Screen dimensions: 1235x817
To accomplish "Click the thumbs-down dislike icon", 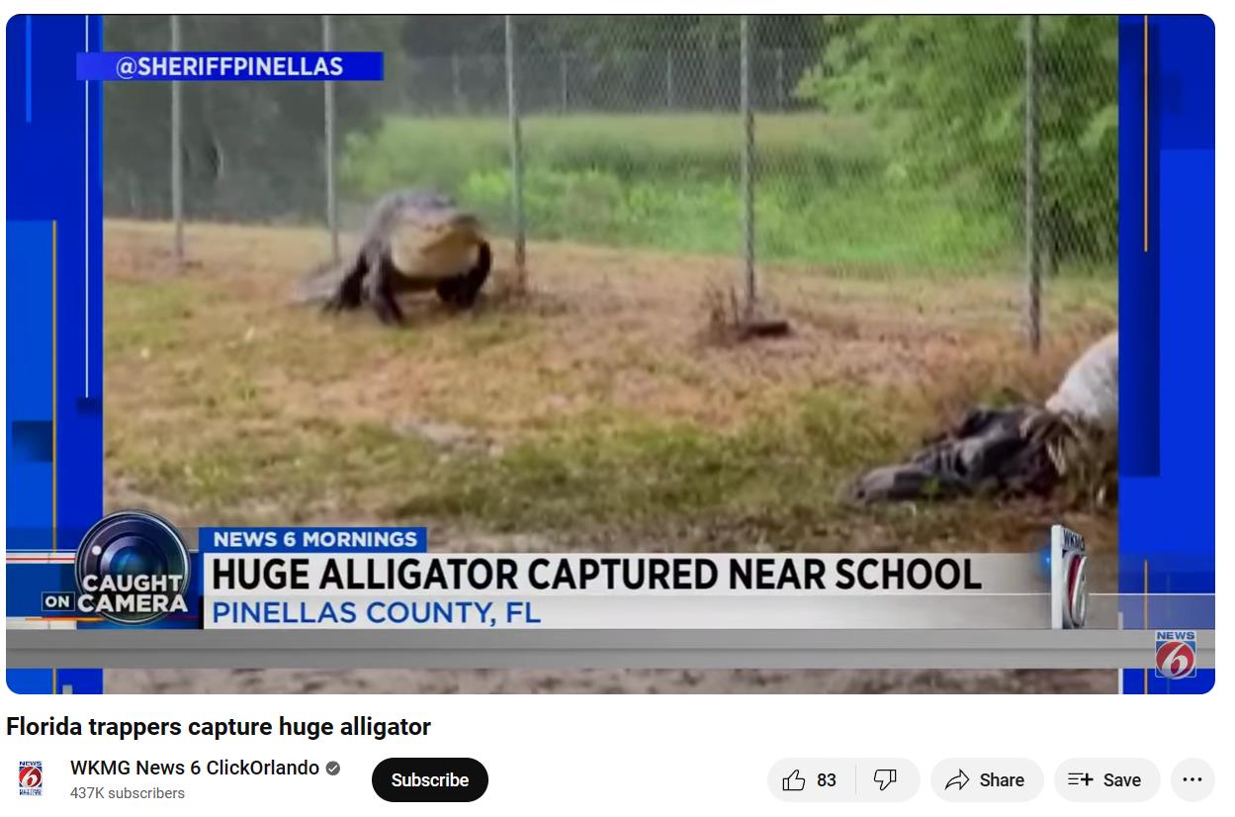I will tap(885, 780).
